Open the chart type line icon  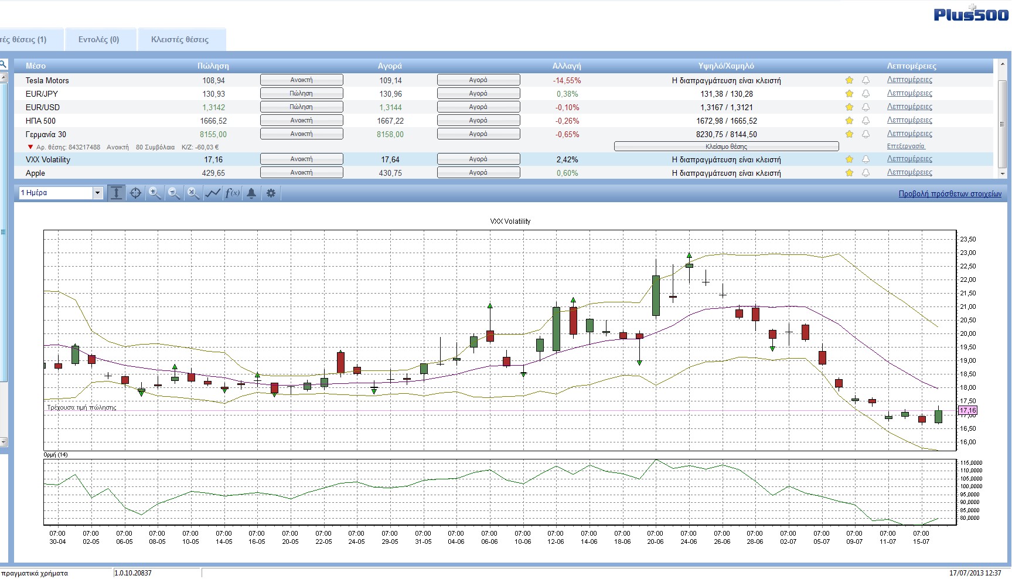click(213, 193)
